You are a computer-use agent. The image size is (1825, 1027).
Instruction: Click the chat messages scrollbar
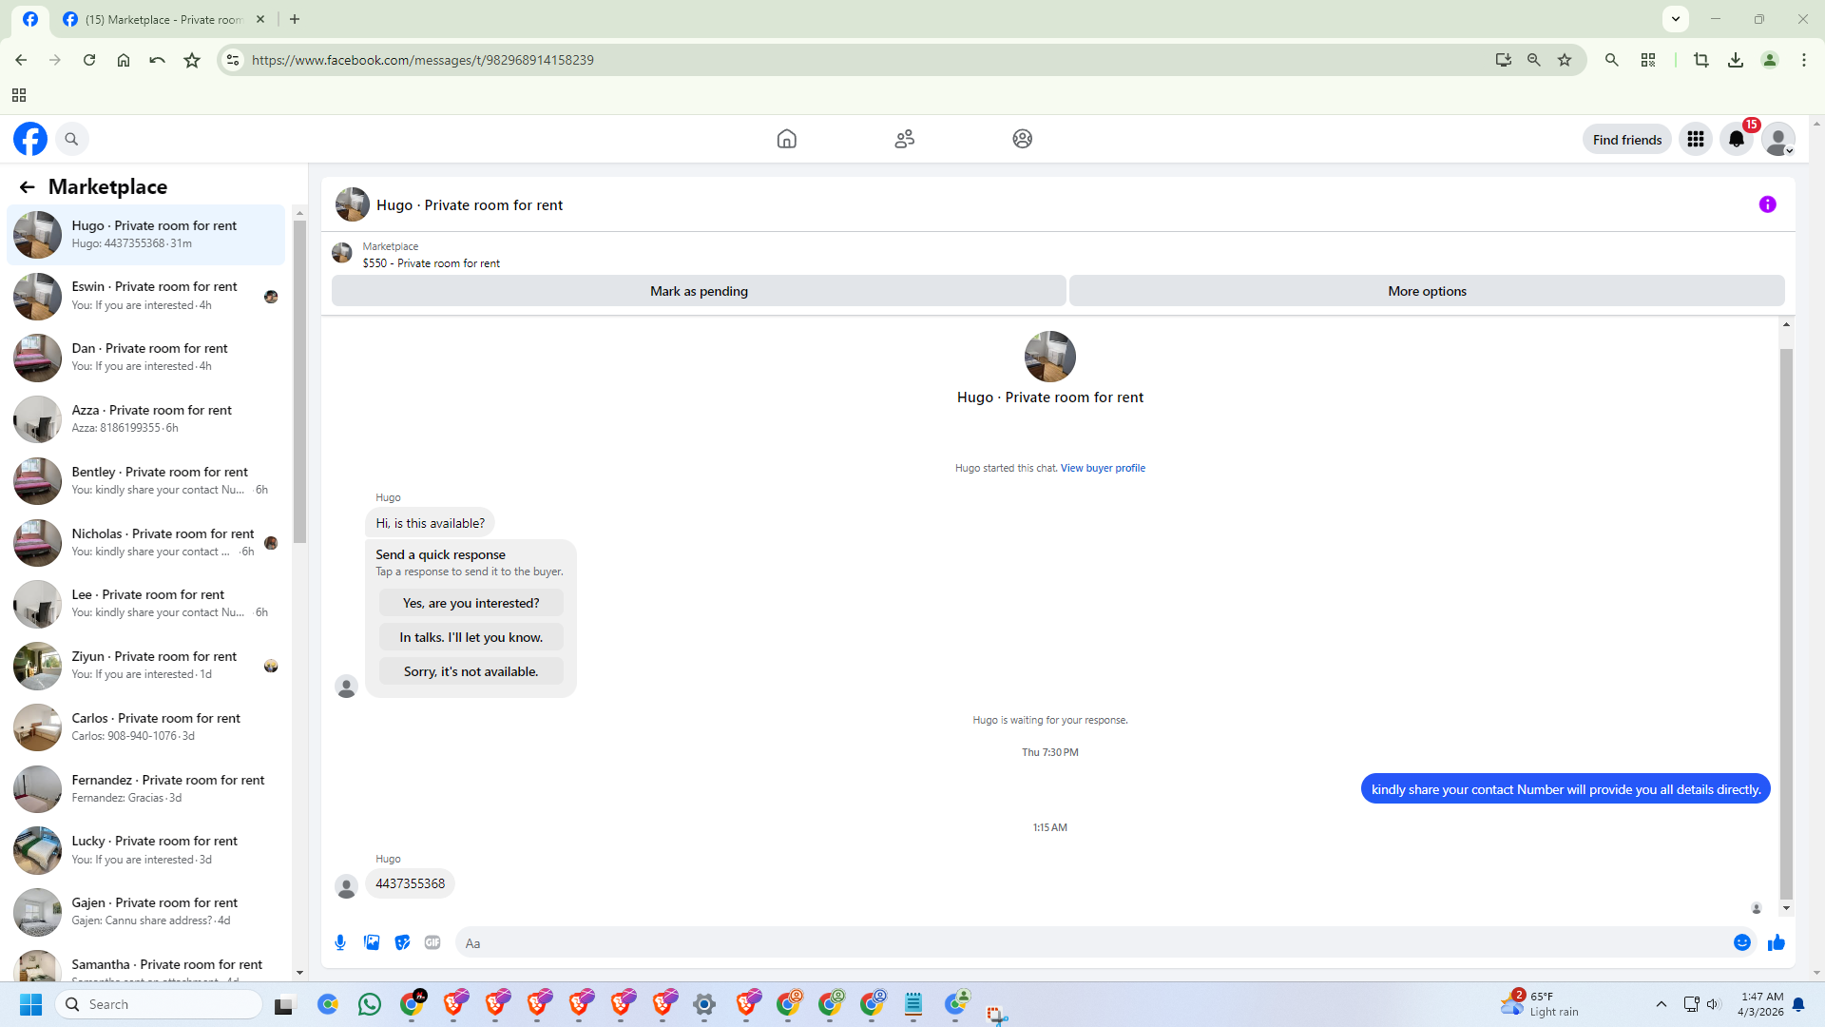(1786, 623)
